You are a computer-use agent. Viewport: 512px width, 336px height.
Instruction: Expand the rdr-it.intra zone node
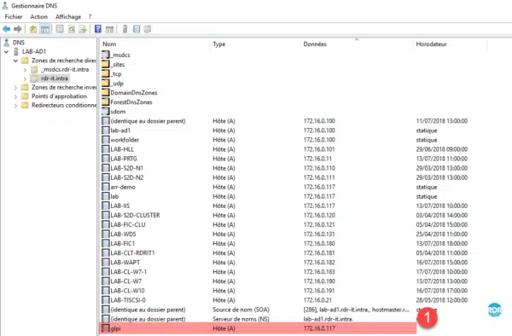(x=25, y=78)
